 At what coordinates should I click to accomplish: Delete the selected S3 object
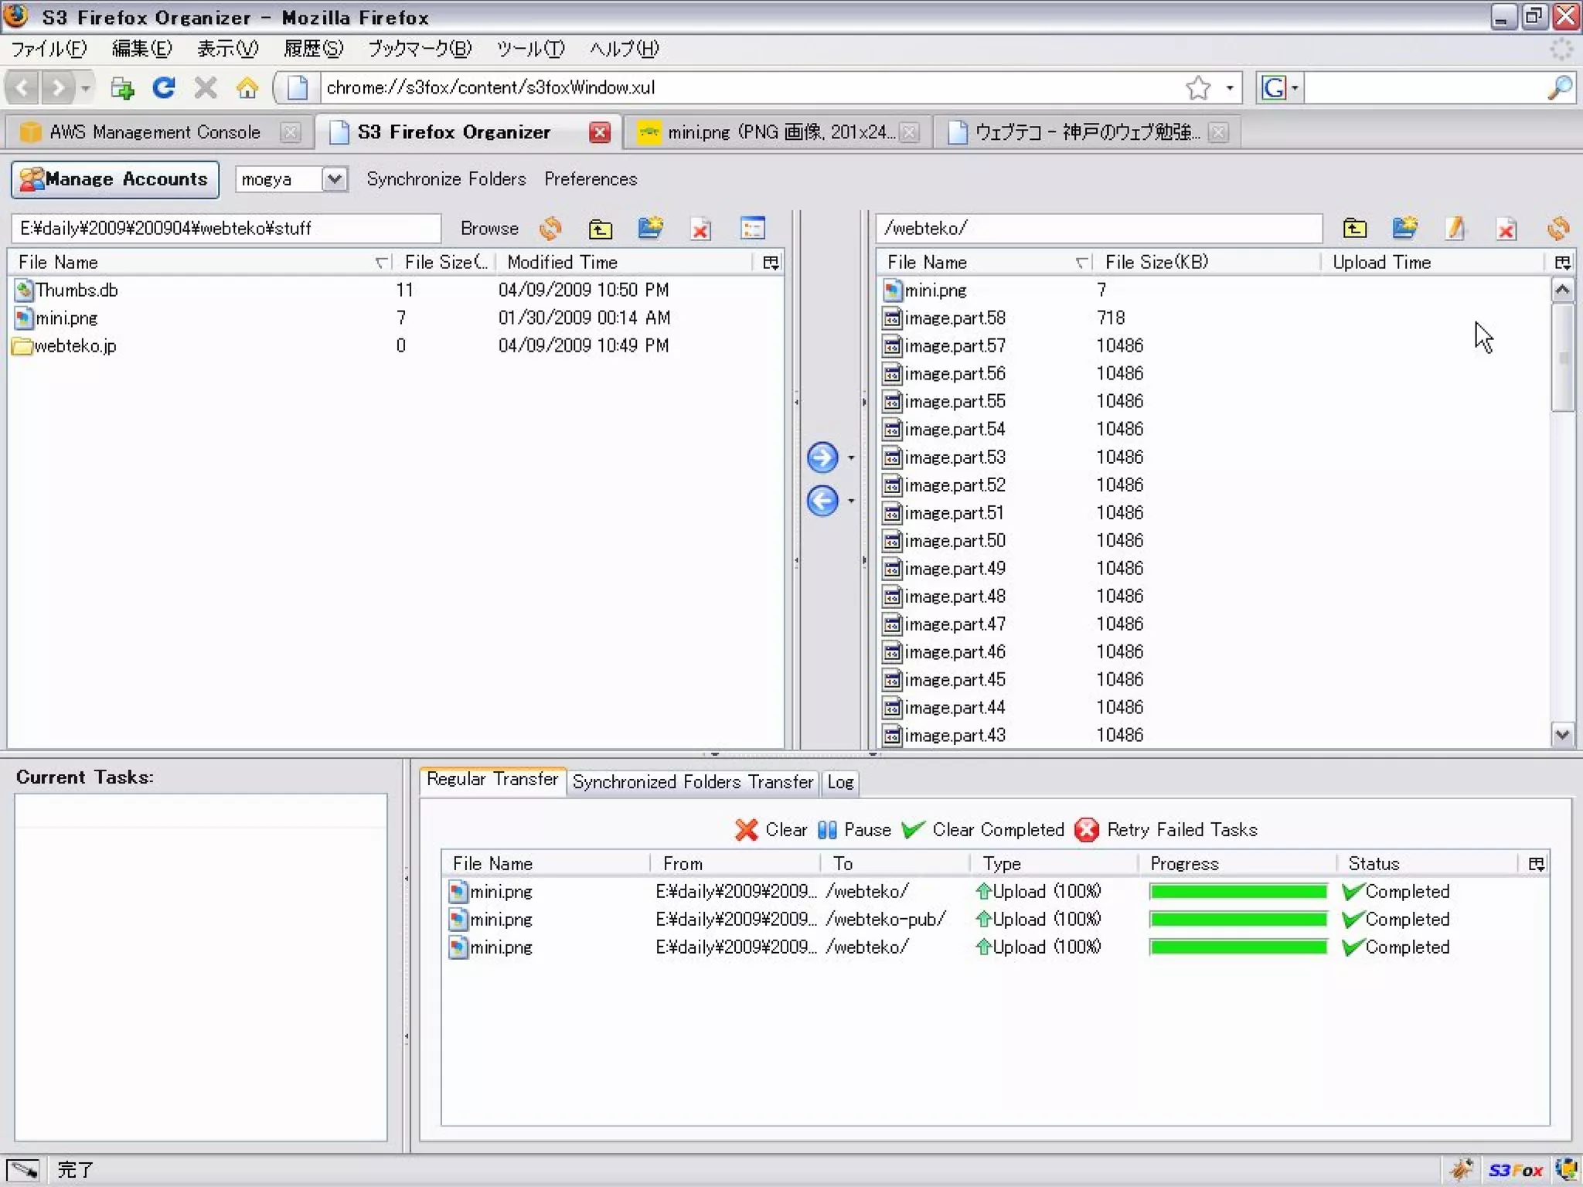[x=1506, y=229]
